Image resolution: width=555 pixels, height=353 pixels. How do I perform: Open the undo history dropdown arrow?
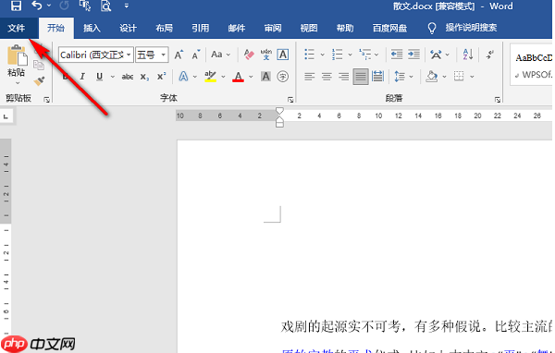[49, 6]
